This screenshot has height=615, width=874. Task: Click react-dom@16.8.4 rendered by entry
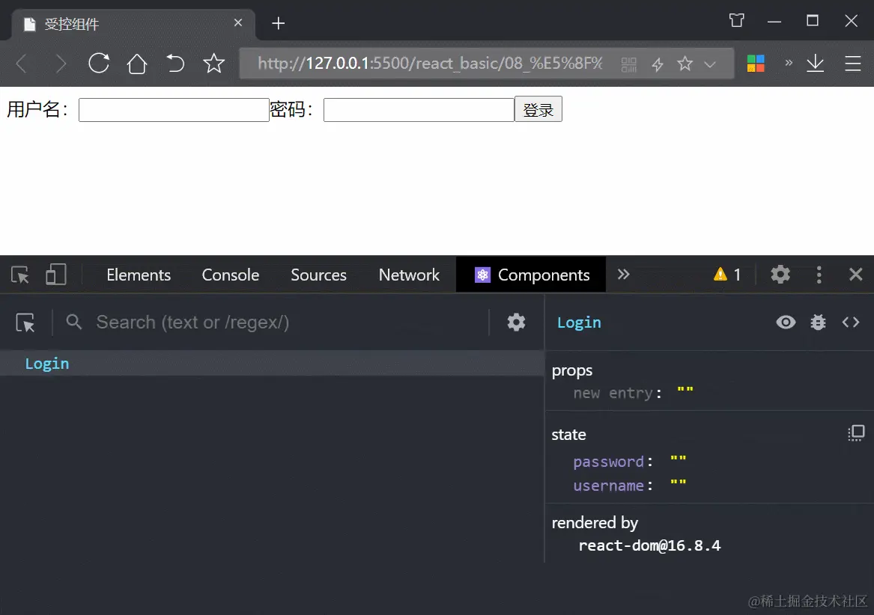[x=649, y=545]
